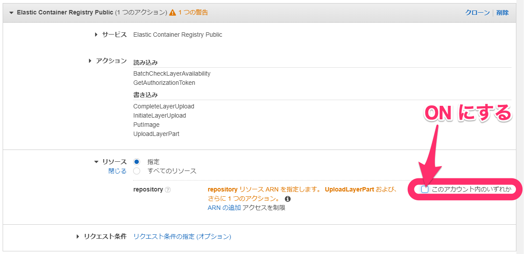Click the 削除 link
Viewport: 526px width, 254px height.
(502, 13)
